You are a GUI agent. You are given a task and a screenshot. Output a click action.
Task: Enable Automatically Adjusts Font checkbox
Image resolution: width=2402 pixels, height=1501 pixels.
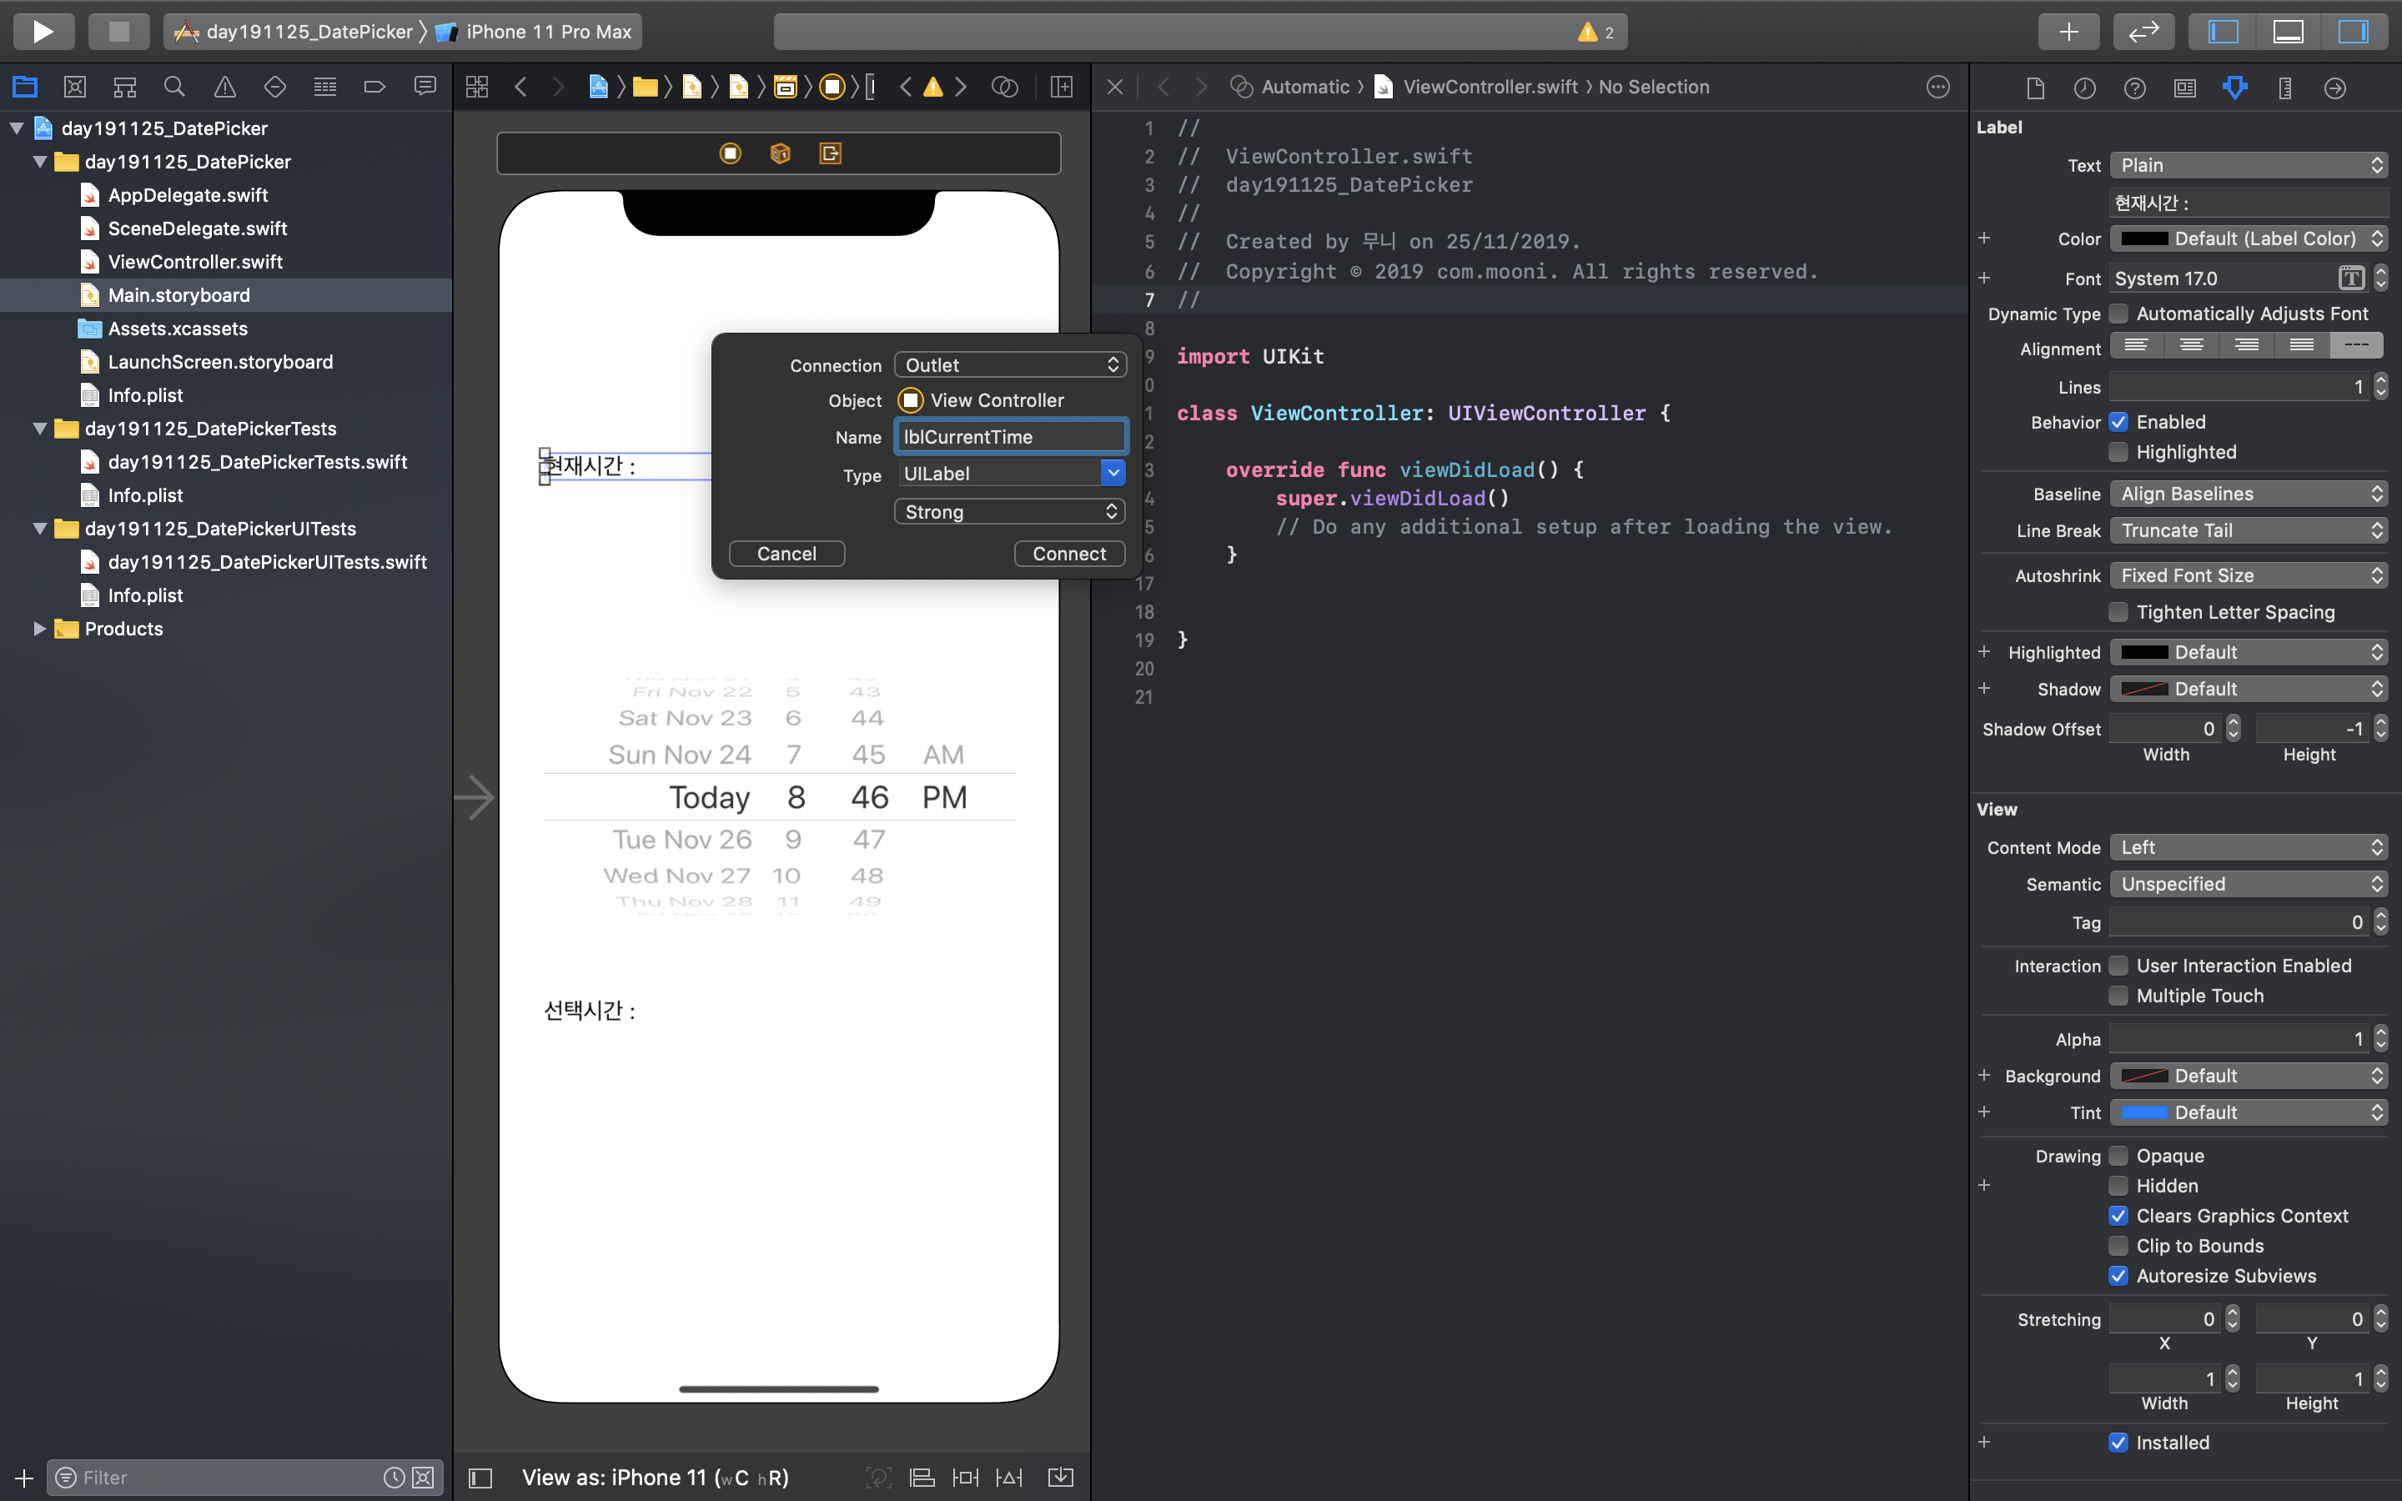[x=2118, y=314]
